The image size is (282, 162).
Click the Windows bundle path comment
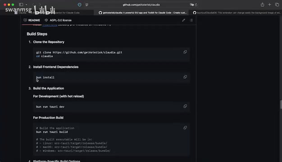pyautogui.click(x=73, y=151)
